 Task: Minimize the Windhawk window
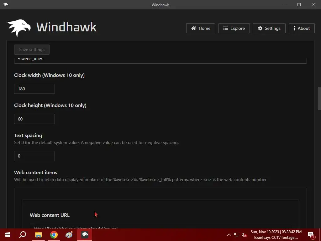[x=285, y=5]
